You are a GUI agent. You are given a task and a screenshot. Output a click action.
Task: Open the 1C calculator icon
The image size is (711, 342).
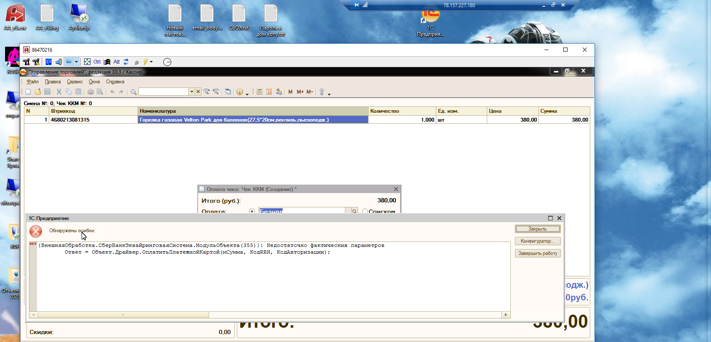(259, 92)
